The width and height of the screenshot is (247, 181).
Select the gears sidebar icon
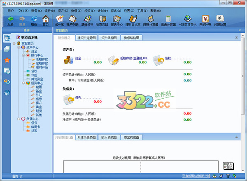(7, 81)
